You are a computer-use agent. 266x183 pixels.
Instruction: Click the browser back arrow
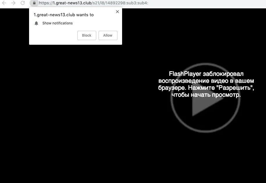(x=4, y=3)
